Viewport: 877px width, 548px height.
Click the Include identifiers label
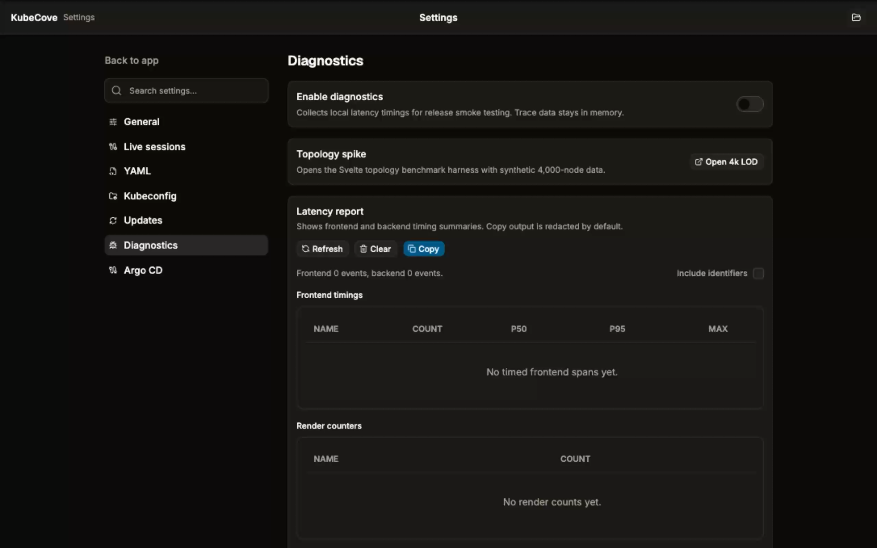coord(712,273)
